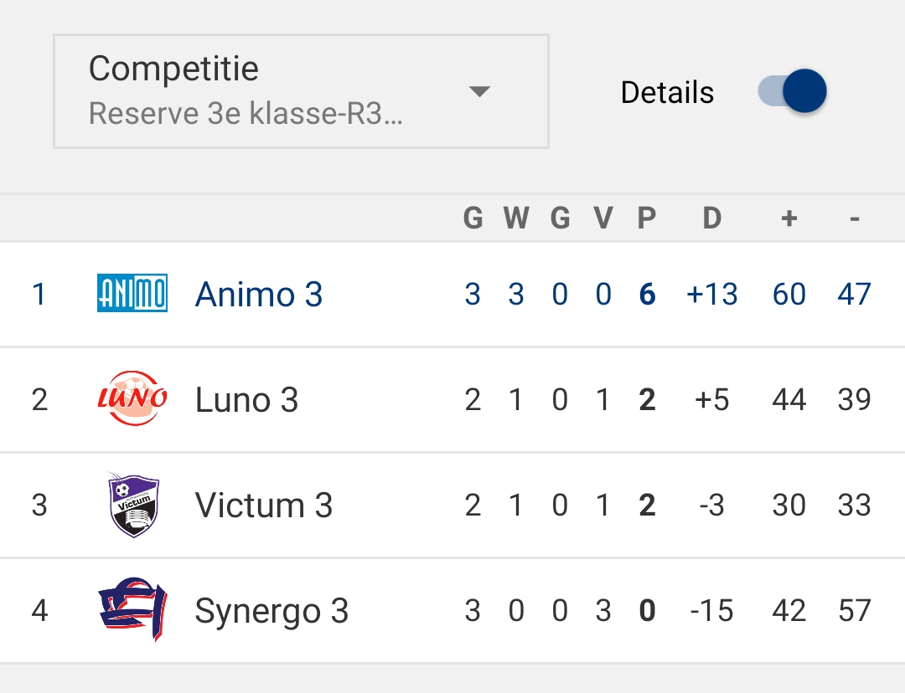The height and width of the screenshot is (693, 905).
Task: Click the Victum shield logo
Action: [133, 505]
